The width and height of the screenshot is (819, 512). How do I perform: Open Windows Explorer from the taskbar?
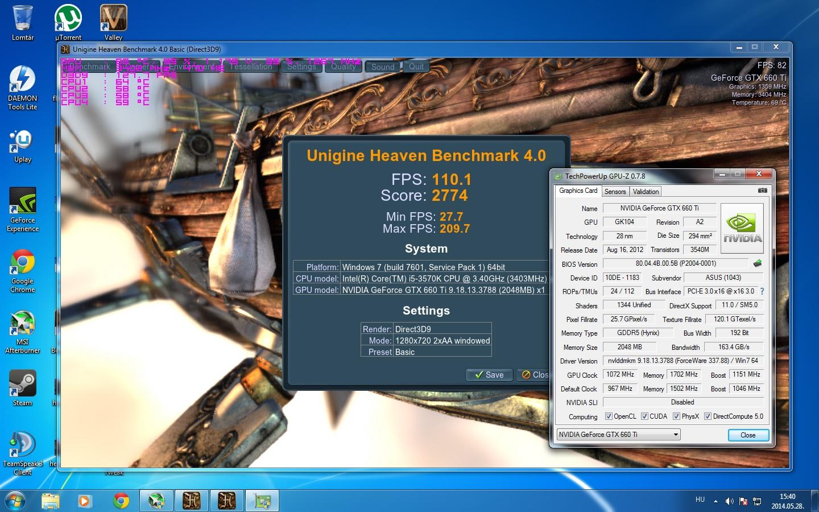click(51, 501)
